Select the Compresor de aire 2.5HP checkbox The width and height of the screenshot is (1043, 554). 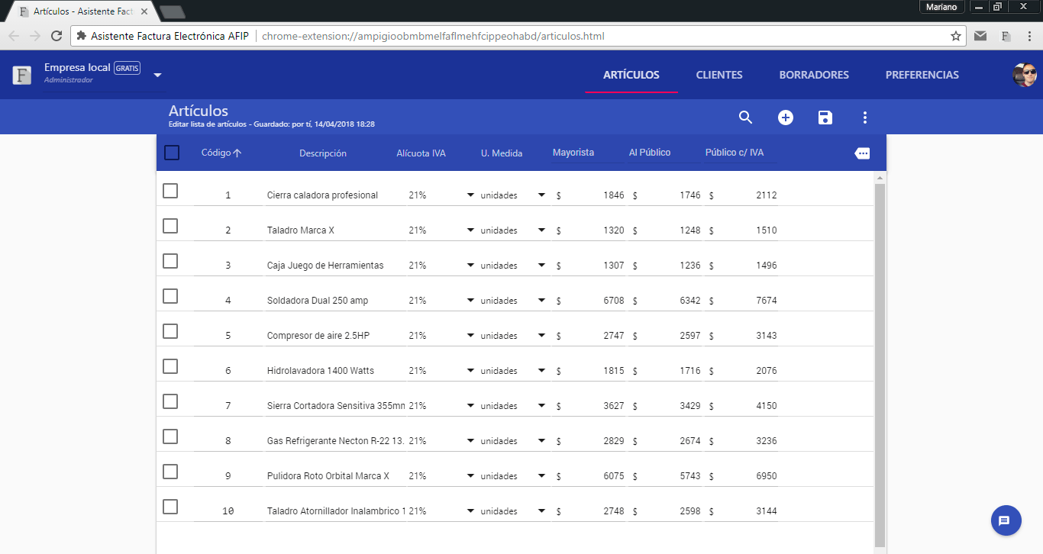pyautogui.click(x=170, y=331)
